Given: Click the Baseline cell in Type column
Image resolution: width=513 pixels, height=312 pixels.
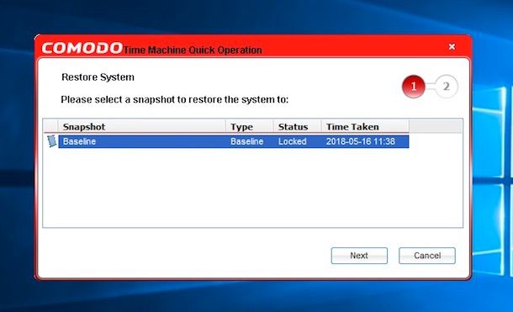Looking at the screenshot, I should (246, 141).
